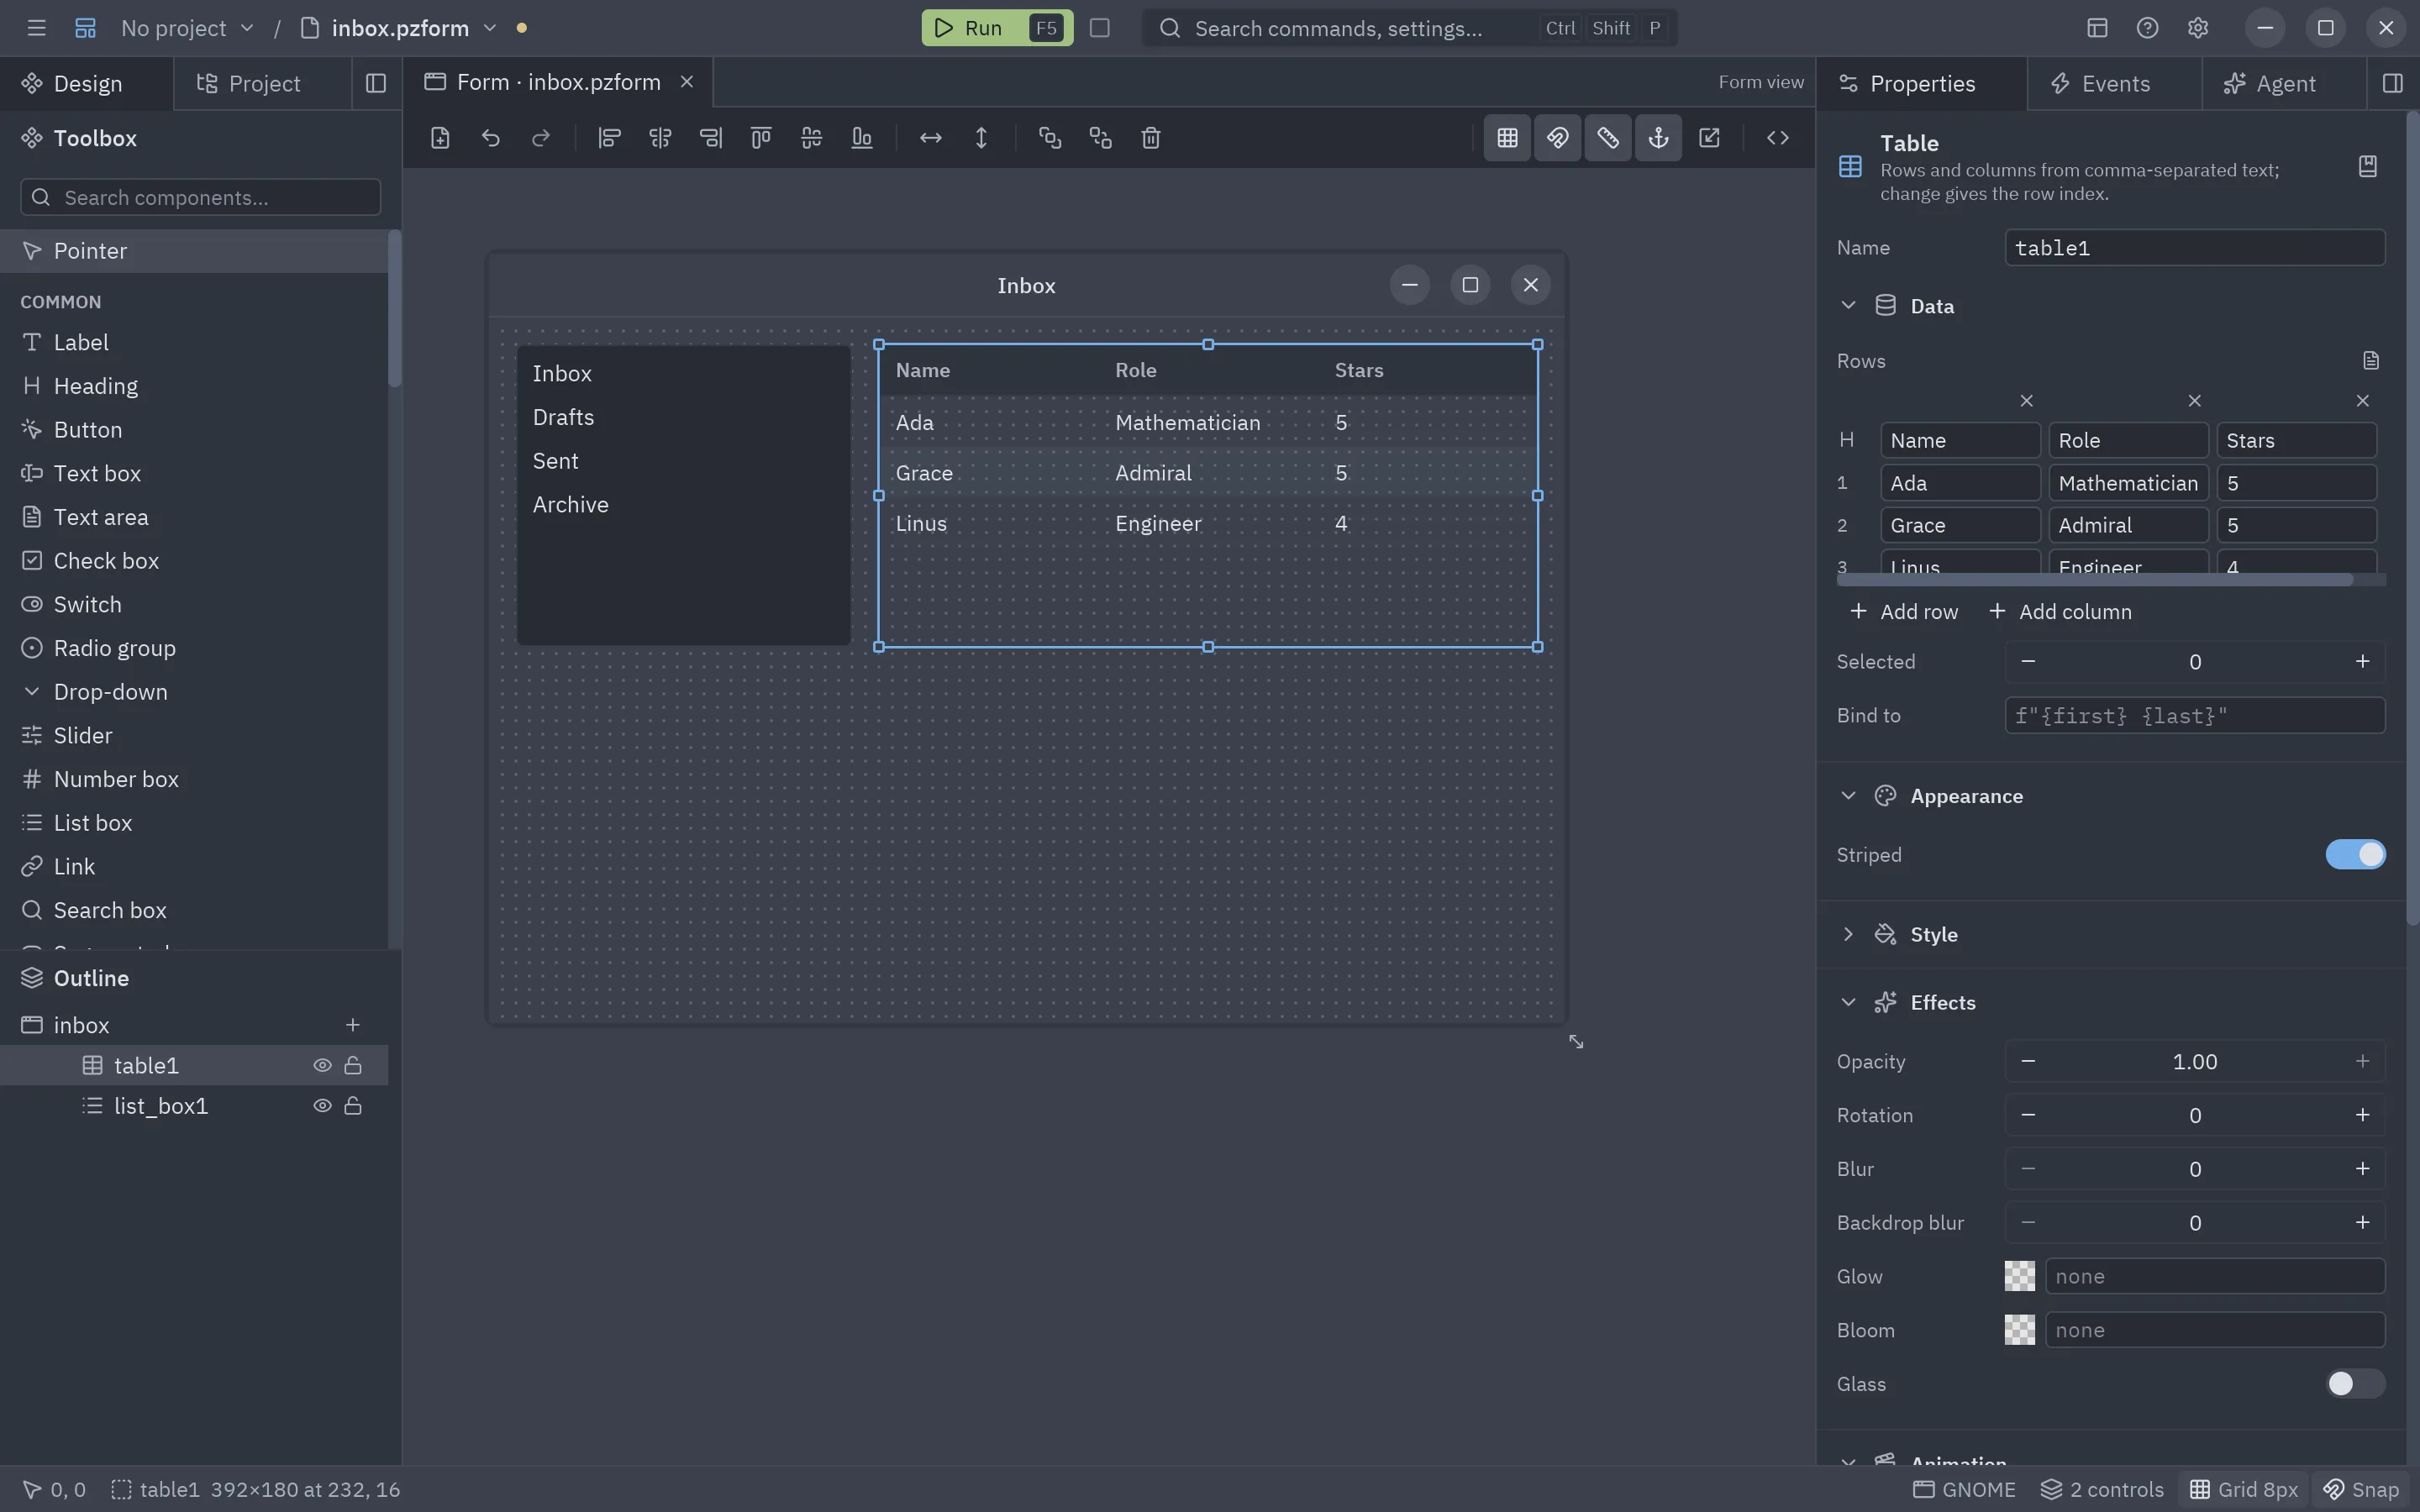Click the undo icon in form toolbar
The width and height of the screenshot is (2420, 1512).
tap(490, 138)
